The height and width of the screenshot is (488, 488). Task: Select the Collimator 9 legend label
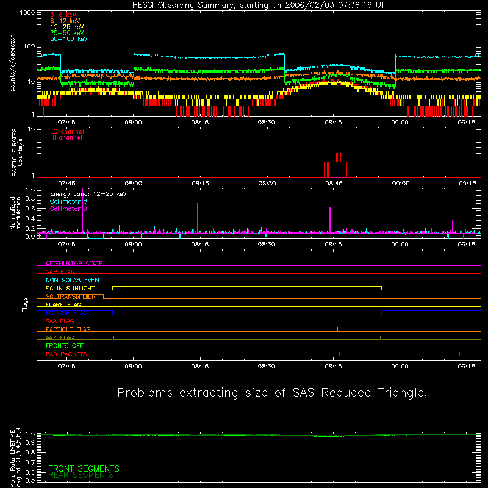pyautogui.click(x=68, y=209)
